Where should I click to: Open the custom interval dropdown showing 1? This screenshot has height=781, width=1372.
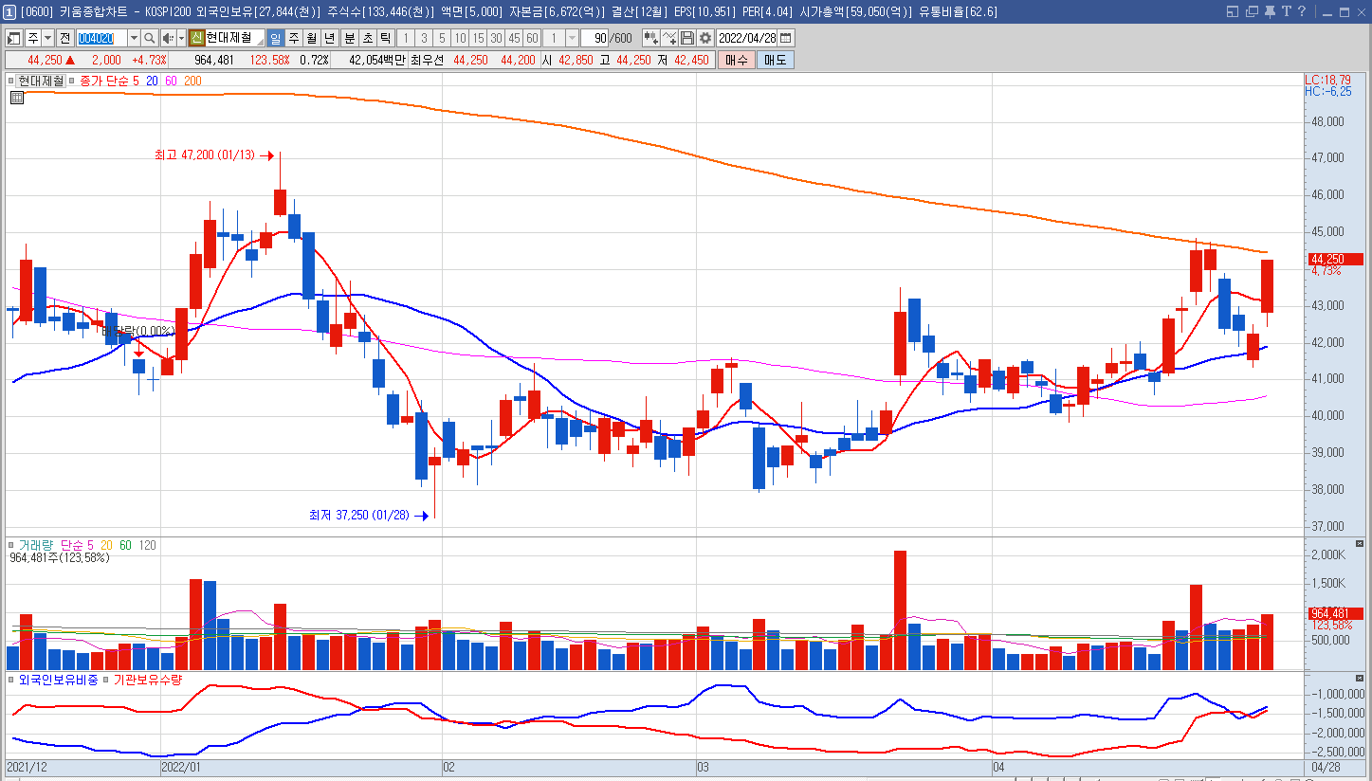click(x=572, y=38)
